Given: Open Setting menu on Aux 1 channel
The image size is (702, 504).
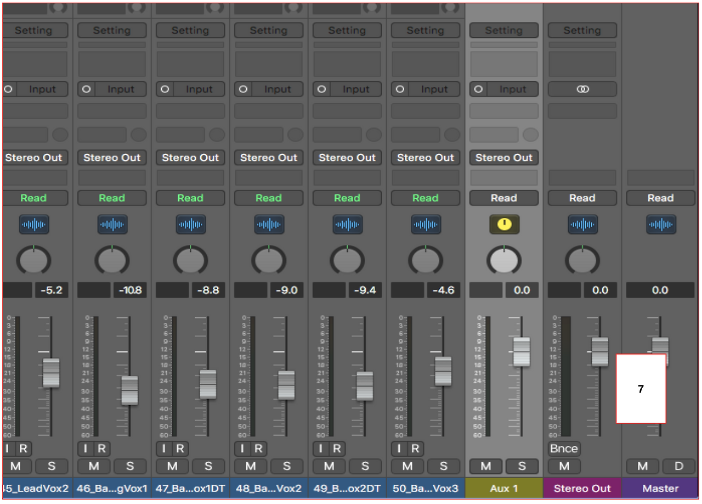Looking at the screenshot, I should (x=504, y=31).
